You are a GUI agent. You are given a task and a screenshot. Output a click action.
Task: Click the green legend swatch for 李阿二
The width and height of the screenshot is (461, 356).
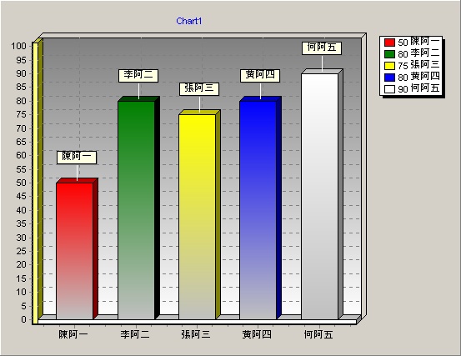click(x=389, y=54)
